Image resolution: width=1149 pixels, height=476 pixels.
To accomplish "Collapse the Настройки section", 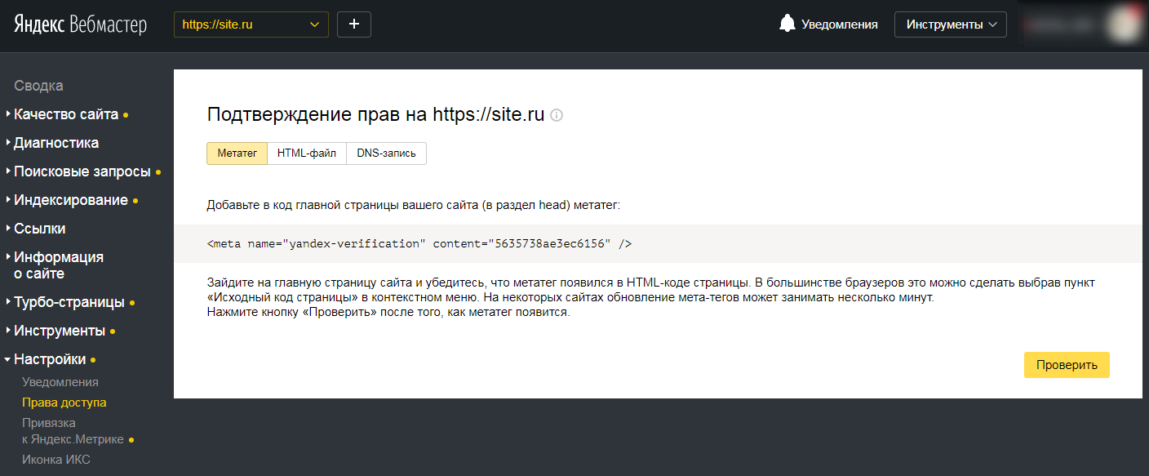I will tap(50, 359).
